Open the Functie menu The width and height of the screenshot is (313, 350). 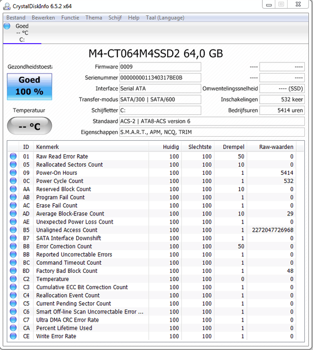click(x=70, y=18)
